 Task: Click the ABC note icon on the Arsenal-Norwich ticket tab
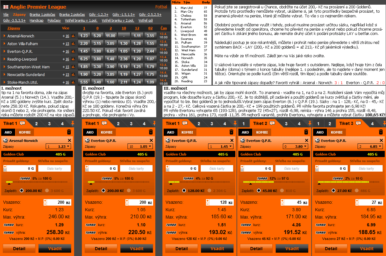click(22, 123)
